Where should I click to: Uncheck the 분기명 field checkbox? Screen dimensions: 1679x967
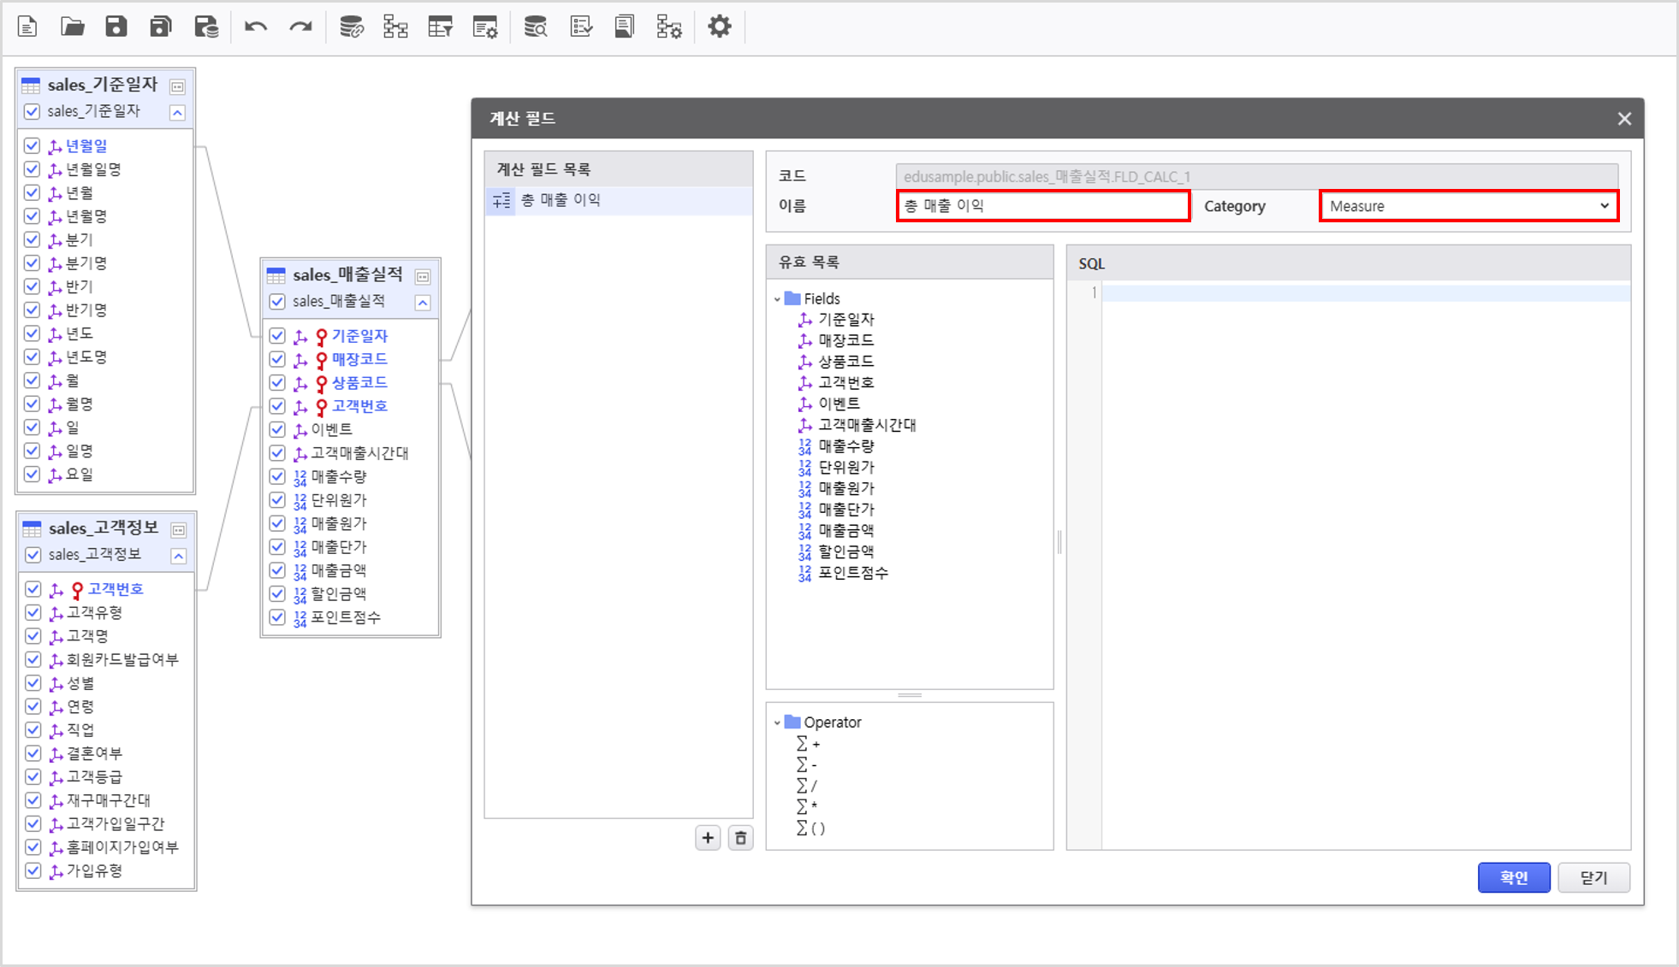click(32, 262)
